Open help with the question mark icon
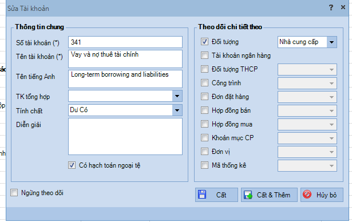Viewport: 352px width, 222px height. (331, 7)
